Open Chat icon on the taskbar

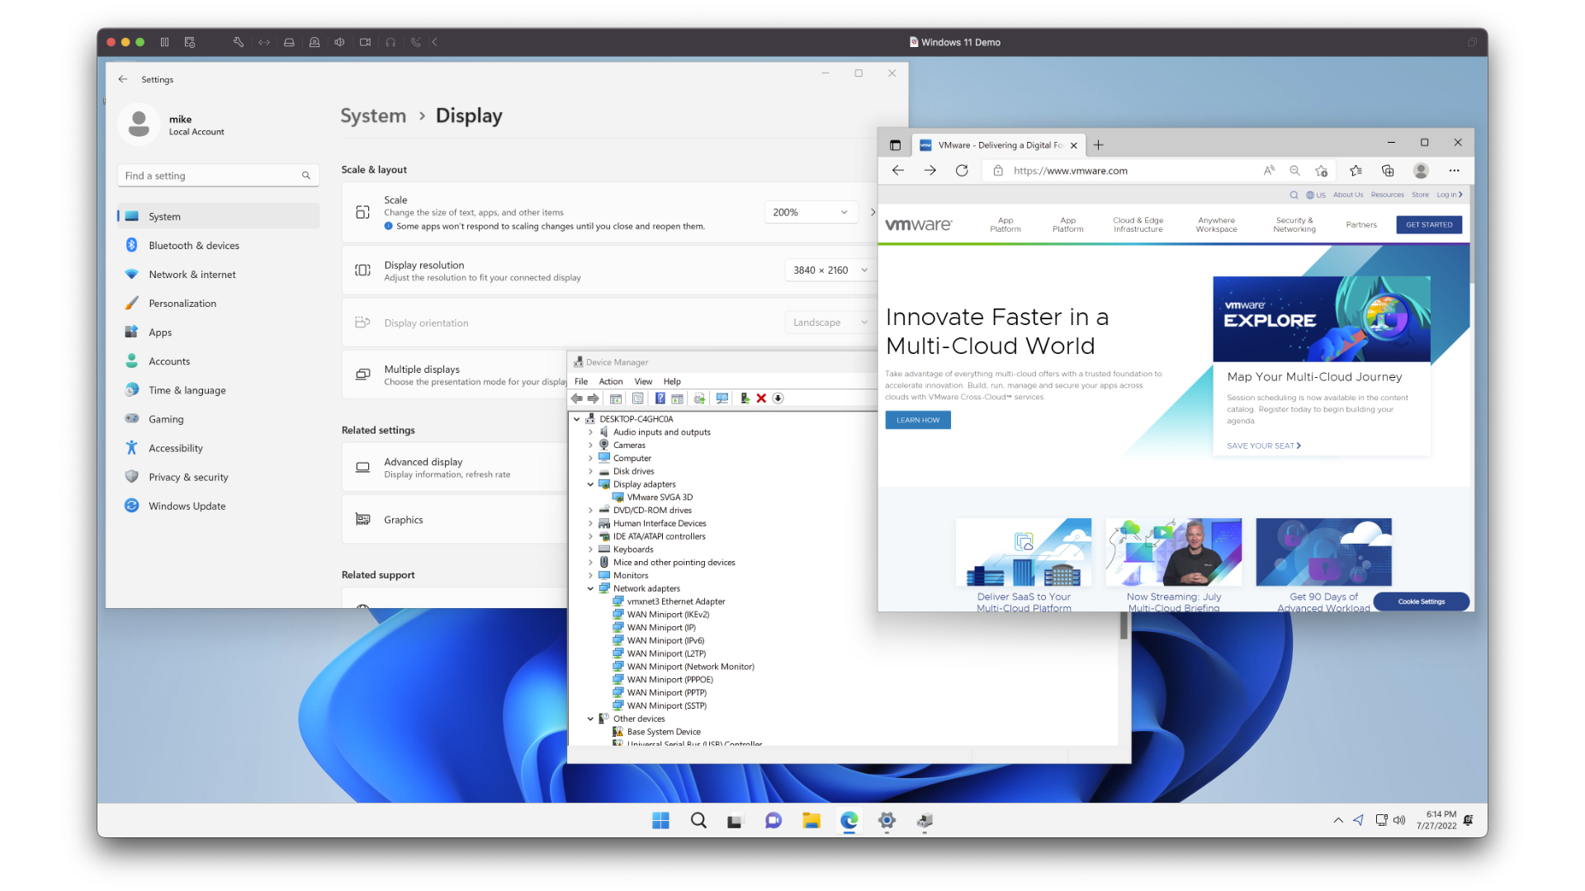pyautogui.click(x=774, y=820)
